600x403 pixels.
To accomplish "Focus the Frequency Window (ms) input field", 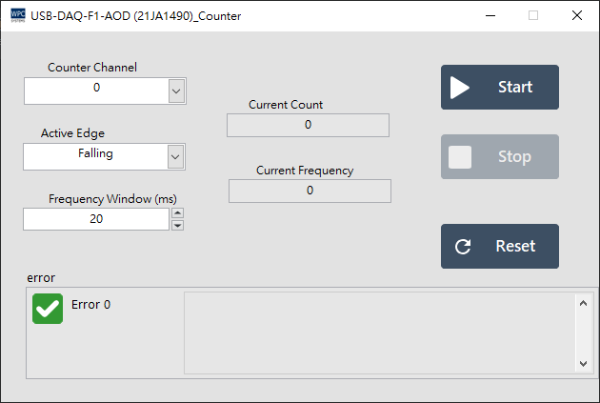I will click(95, 219).
